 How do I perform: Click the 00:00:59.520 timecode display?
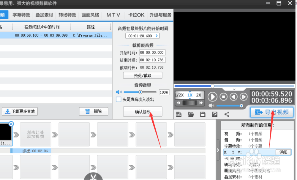[x=272, y=94]
